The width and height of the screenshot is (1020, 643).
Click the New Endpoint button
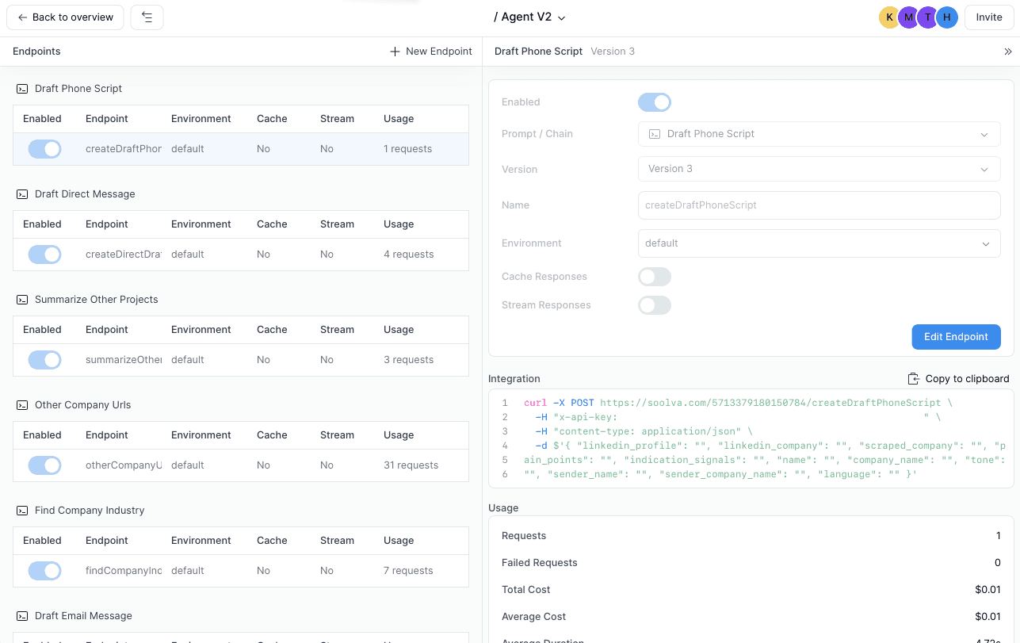tap(431, 52)
